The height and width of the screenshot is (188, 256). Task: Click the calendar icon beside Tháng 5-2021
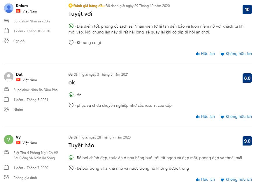(6, 100)
